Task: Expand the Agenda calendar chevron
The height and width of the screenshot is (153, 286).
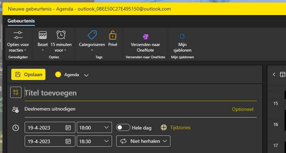Action: pos(86,75)
